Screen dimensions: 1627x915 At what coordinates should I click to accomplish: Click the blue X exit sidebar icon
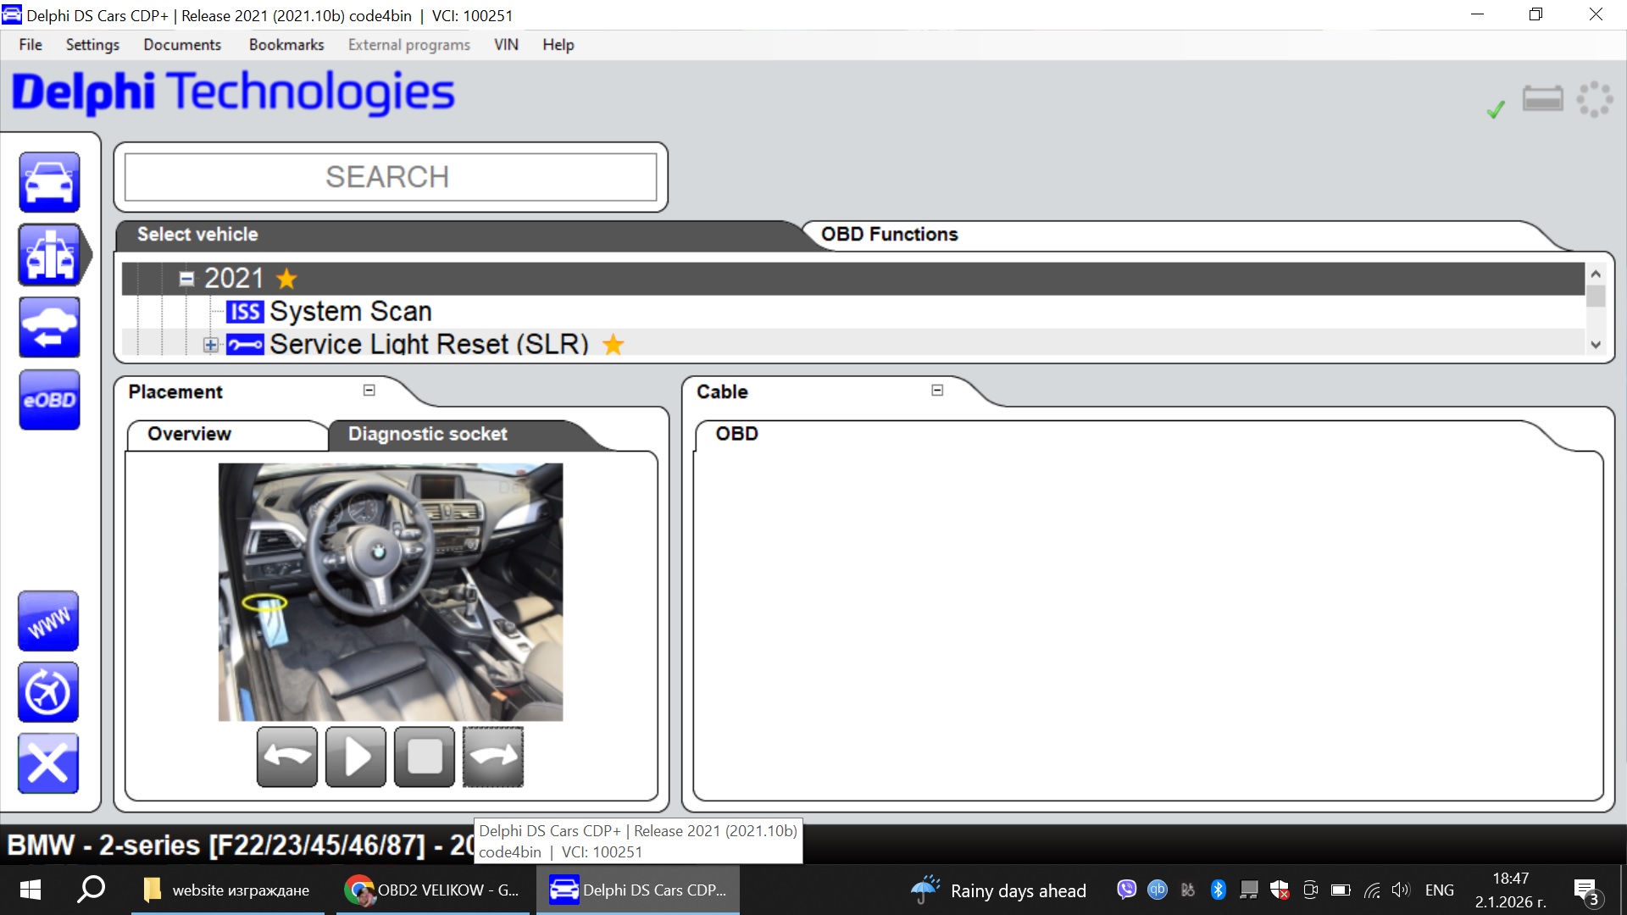tap(48, 763)
